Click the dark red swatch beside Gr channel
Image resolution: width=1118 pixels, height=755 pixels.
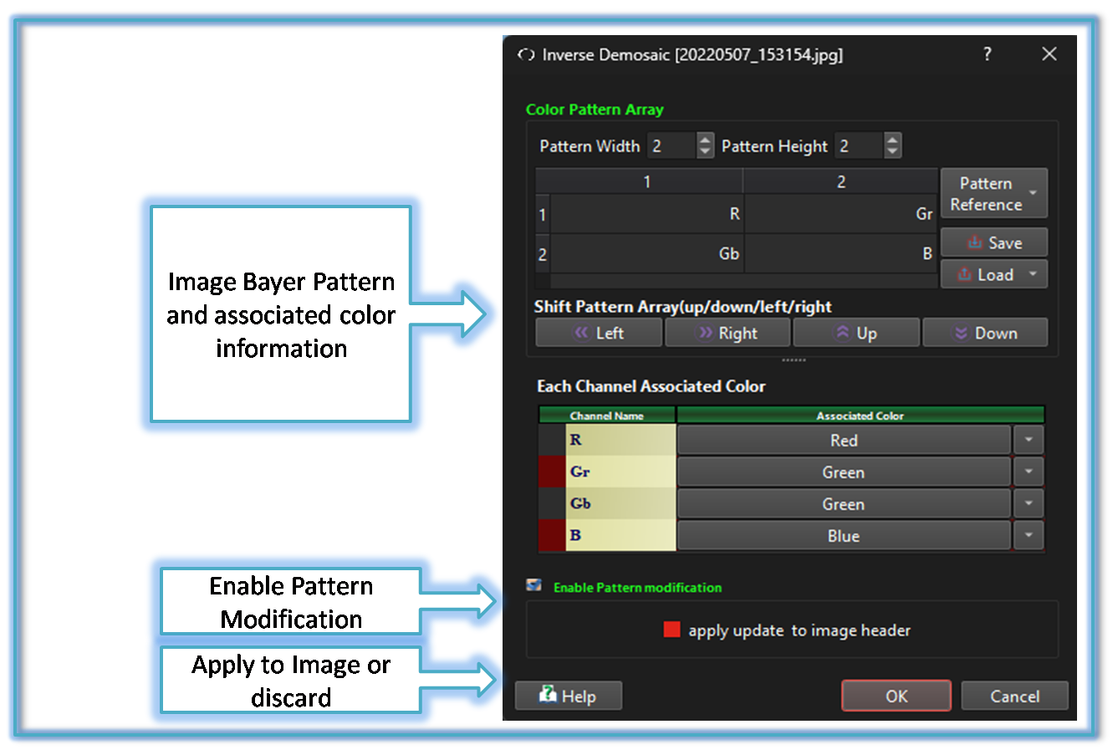[552, 472]
